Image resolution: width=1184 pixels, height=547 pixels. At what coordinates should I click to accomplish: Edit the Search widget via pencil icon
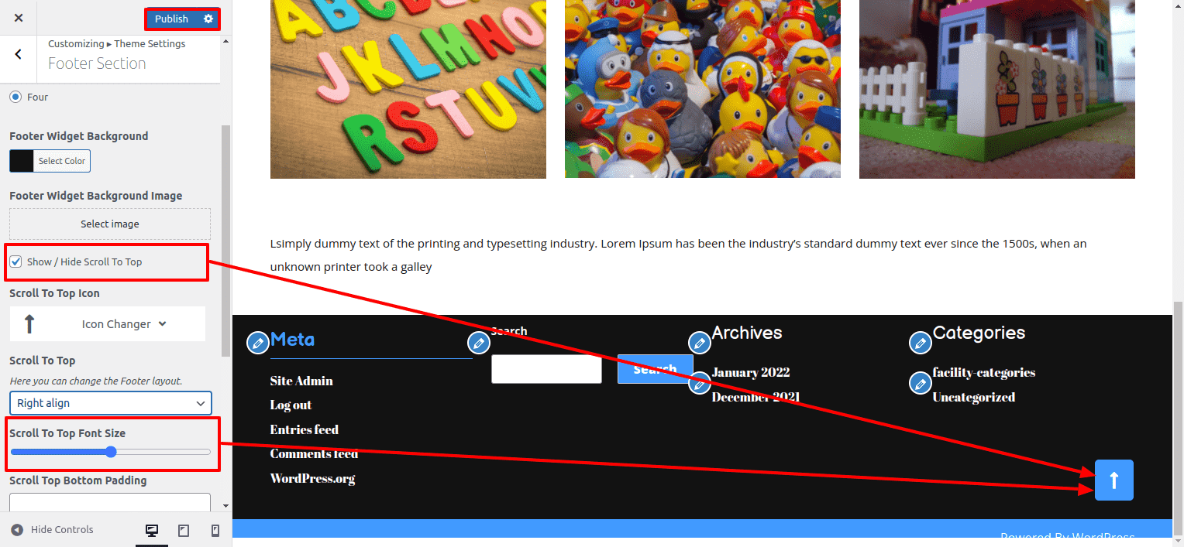479,342
